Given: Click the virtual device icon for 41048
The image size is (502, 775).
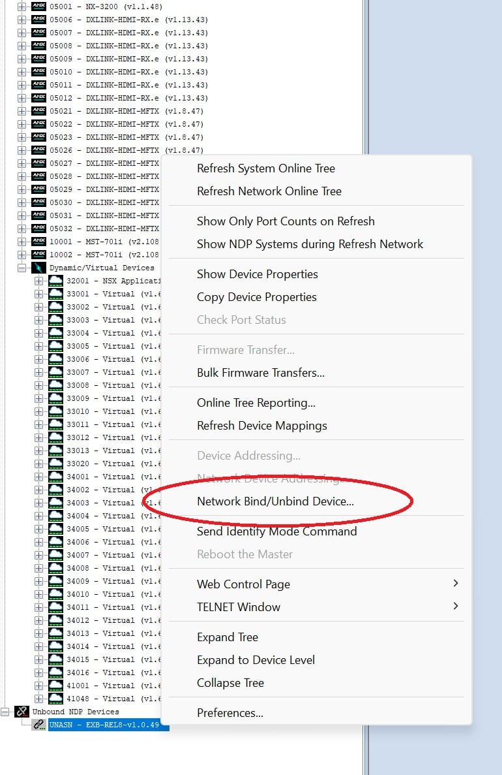Looking at the screenshot, I should (56, 699).
